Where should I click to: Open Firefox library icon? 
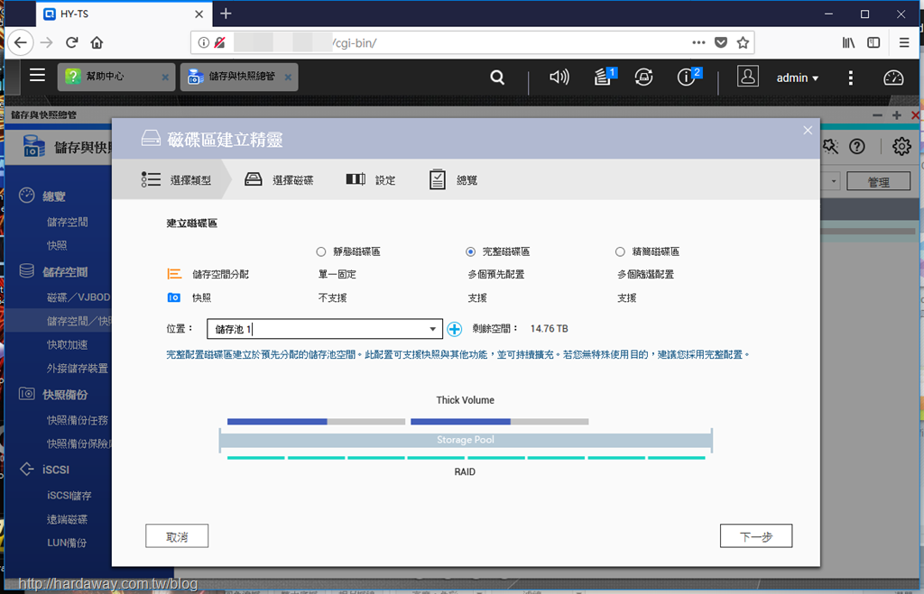(848, 42)
